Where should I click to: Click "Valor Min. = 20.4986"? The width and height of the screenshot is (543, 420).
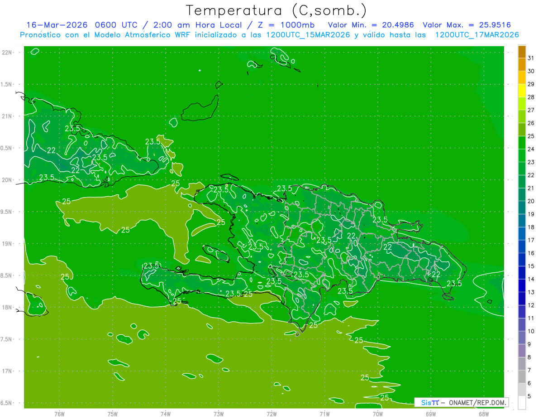(x=371, y=25)
